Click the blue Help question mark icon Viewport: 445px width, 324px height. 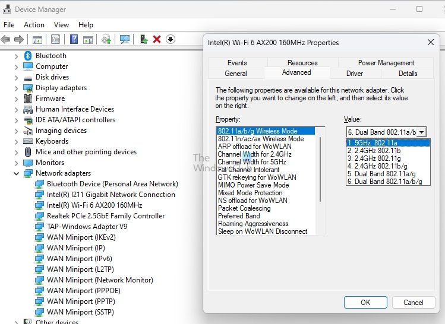[x=74, y=39]
